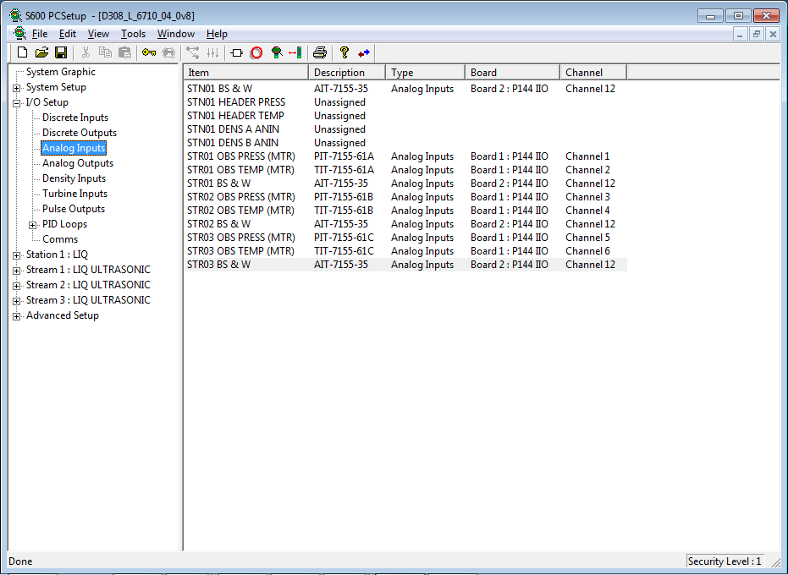
Task: Click the red circle toolbar icon
Action: pos(256,52)
